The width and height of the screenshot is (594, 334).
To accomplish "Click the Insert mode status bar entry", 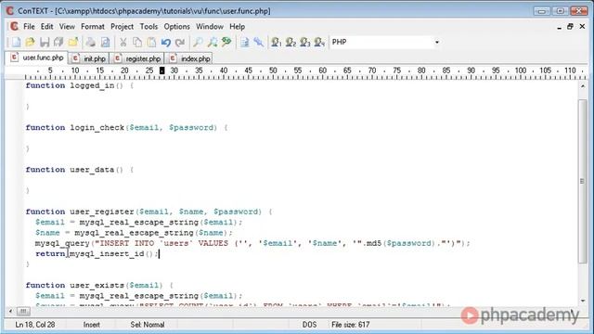I will [91, 325].
